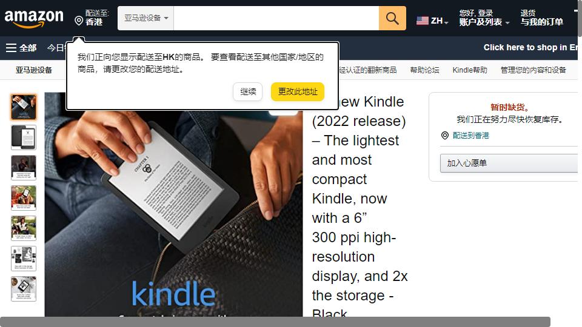Select the first Kindle product thumbnail
This screenshot has height=327, width=582.
[x=24, y=107]
